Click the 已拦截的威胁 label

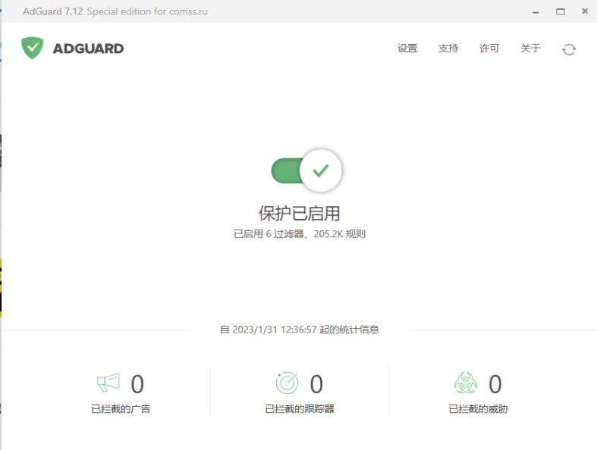click(x=478, y=409)
